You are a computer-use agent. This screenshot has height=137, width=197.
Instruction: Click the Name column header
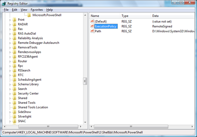(105, 16)
